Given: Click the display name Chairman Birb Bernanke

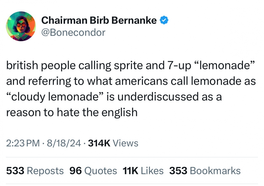Looking at the screenshot, I should pyautogui.click(x=99, y=20).
